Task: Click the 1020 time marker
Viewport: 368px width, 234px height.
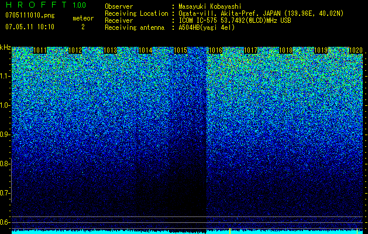Action: click(356, 50)
